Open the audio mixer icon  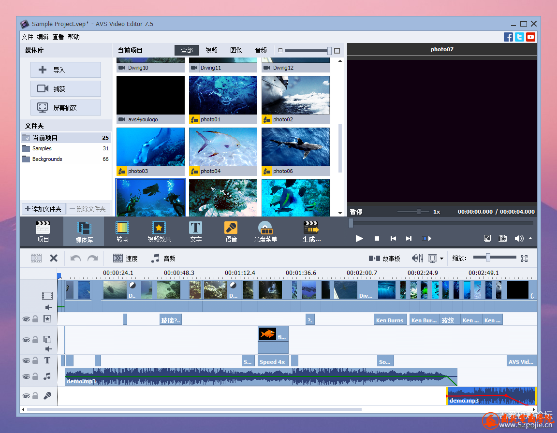coord(417,258)
